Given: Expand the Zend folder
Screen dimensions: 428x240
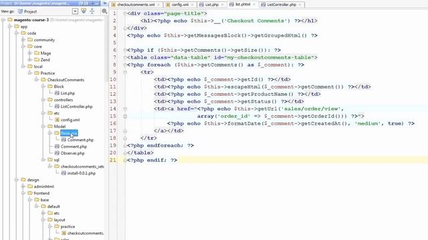Looking at the screenshot, I should coord(30,59).
